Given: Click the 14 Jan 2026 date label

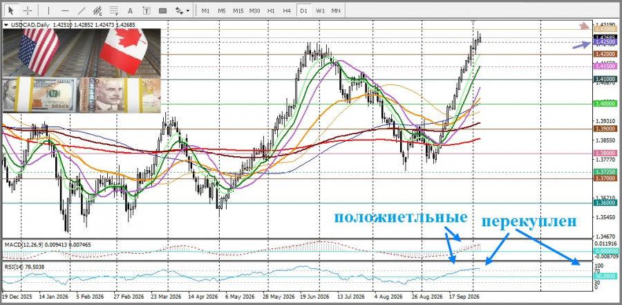Looking at the screenshot, I should click(53, 297).
